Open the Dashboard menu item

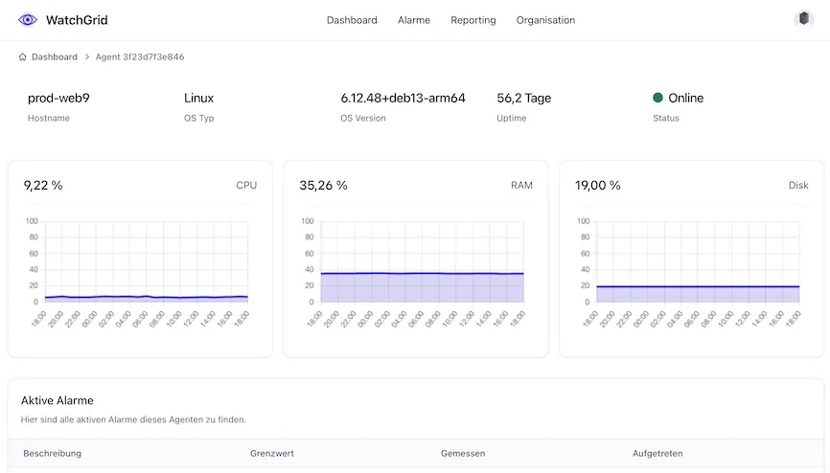(352, 20)
